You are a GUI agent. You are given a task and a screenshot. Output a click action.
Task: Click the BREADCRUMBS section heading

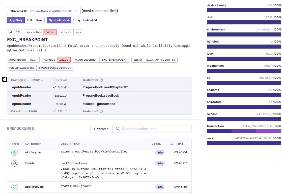click(x=20, y=129)
